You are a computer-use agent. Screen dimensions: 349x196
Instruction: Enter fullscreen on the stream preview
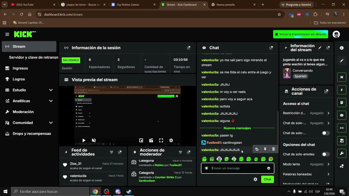point(161,140)
